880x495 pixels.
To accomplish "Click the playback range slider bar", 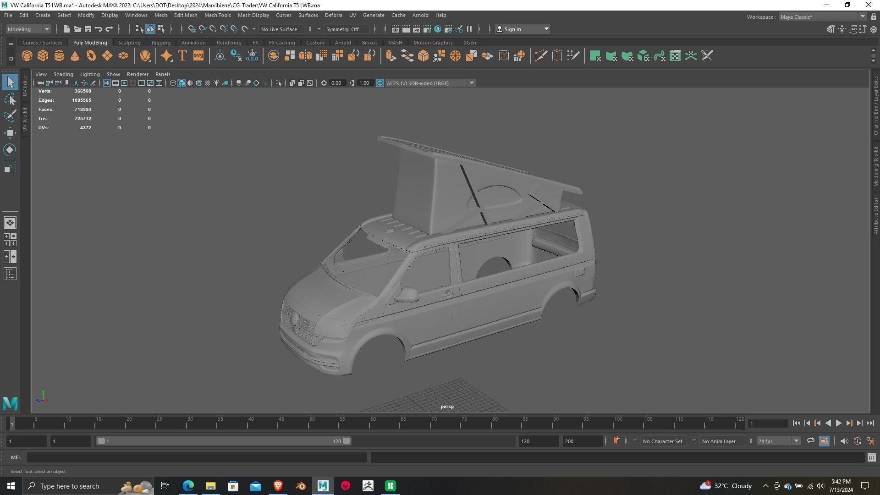I will pos(224,441).
